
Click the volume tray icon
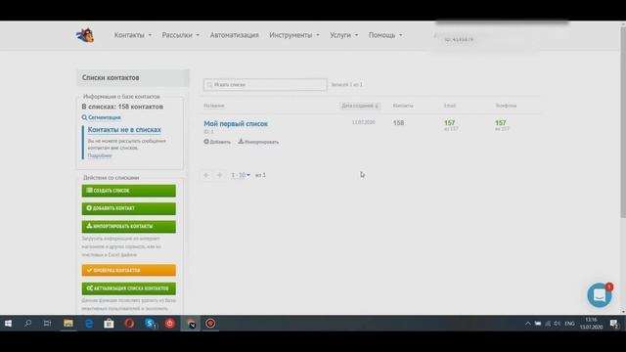[558, 324]
